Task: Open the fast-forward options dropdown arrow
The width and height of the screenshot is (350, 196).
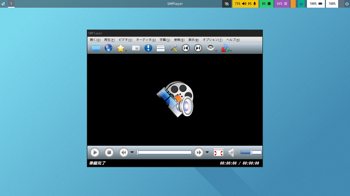Action: (x=207, y=152)
